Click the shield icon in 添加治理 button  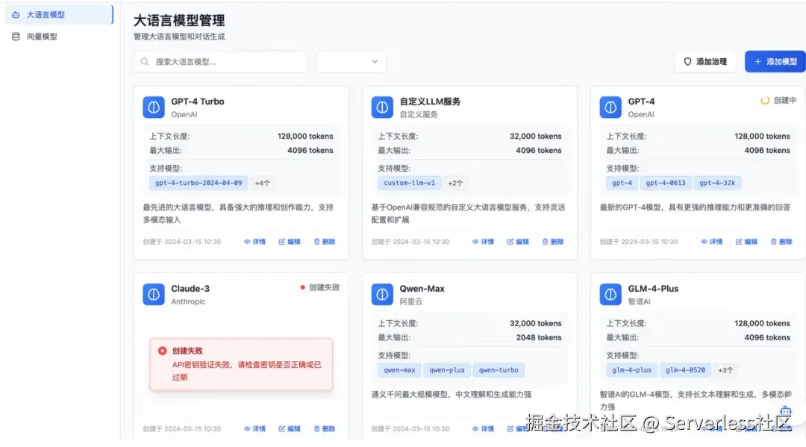click(687, 62)
